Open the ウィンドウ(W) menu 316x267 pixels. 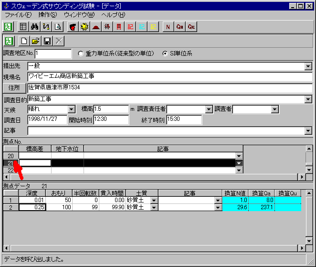coord(79,15)
